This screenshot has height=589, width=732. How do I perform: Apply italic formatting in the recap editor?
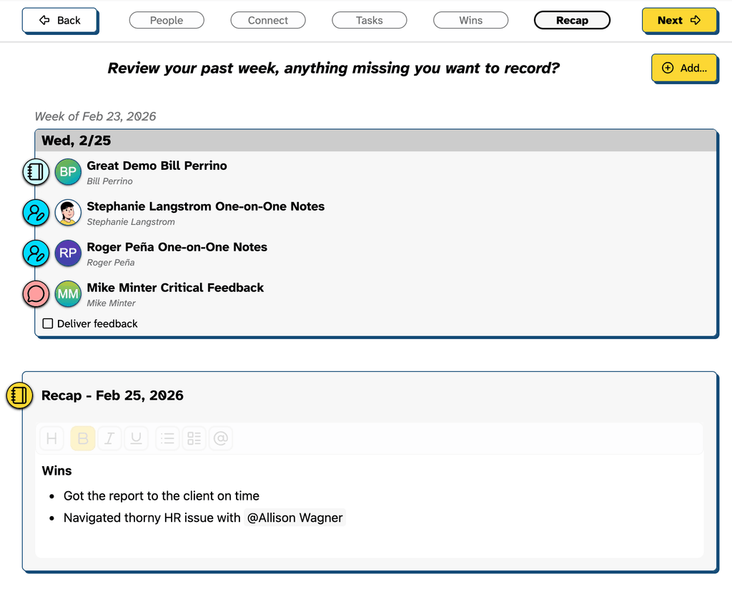[x=109, y=438]
